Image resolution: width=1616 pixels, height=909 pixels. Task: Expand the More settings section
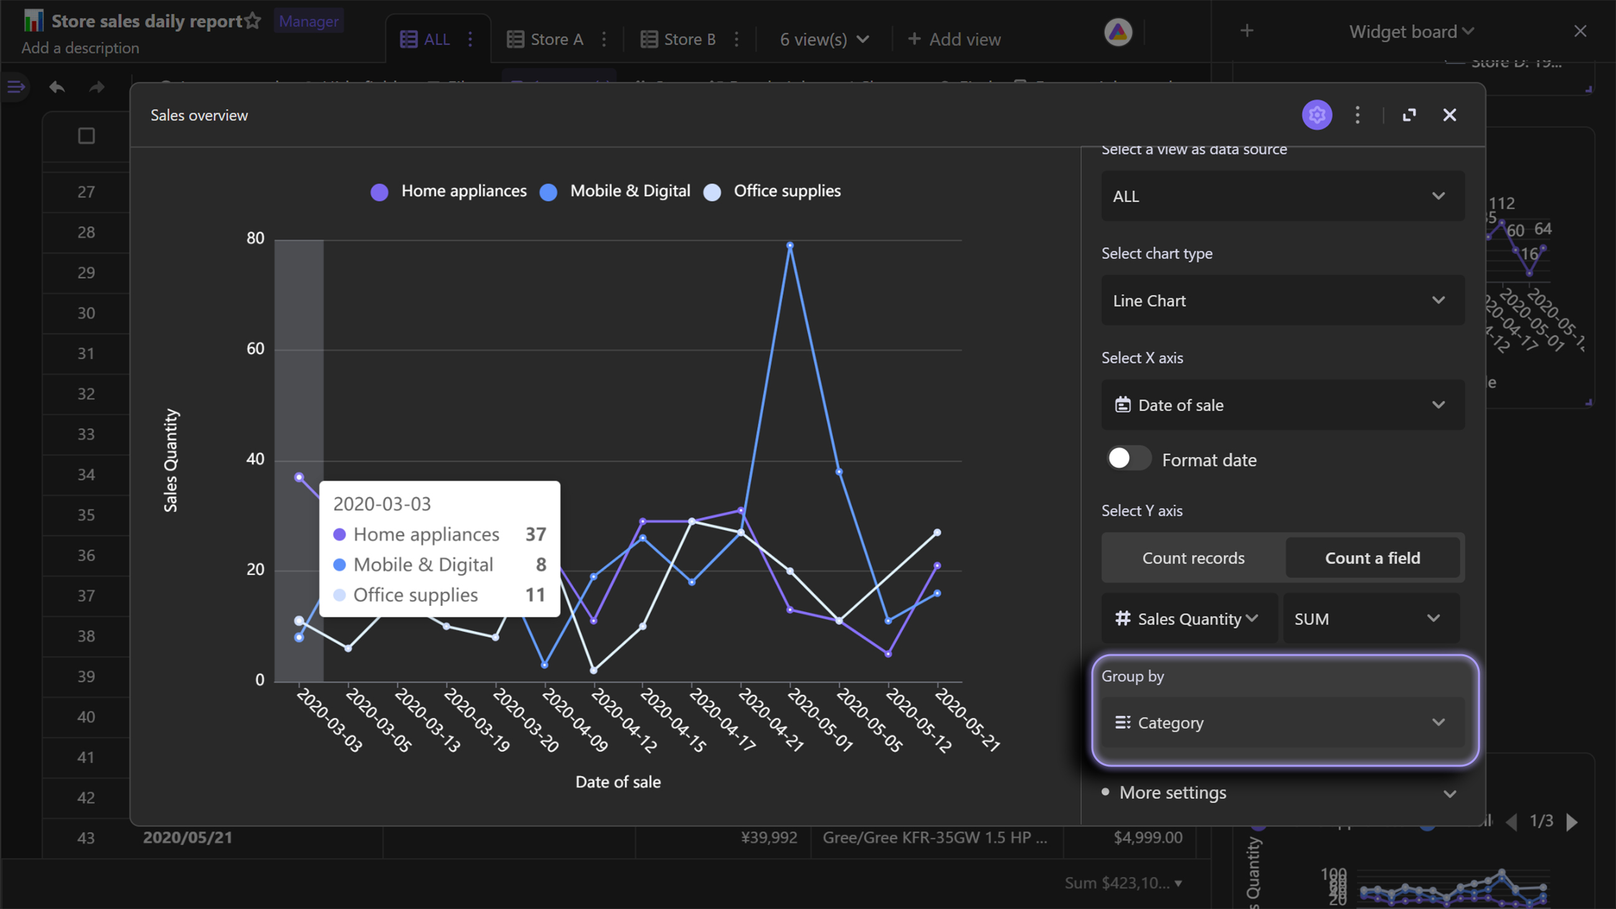click(1281, 791)
